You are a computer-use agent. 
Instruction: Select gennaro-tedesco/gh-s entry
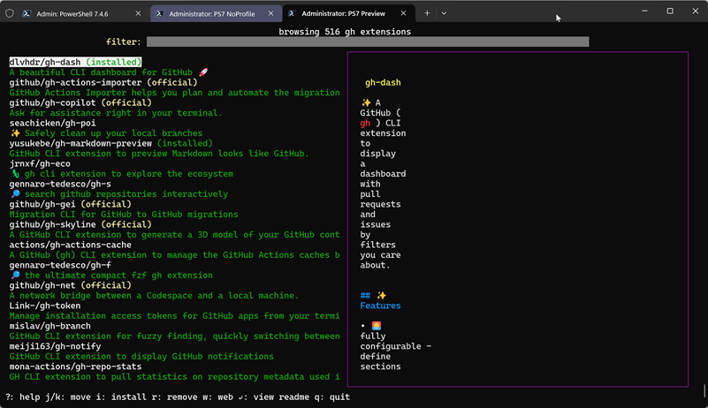[60, 184]
